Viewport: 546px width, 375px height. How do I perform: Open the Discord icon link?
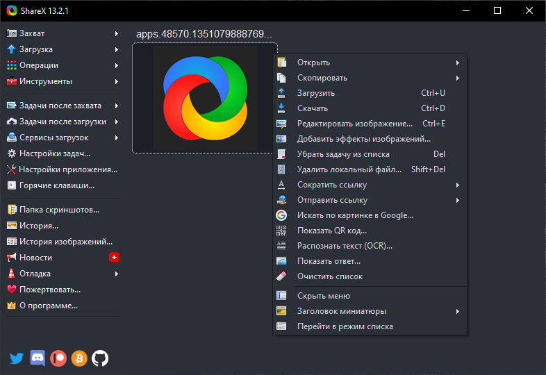[x=38, y=358]
